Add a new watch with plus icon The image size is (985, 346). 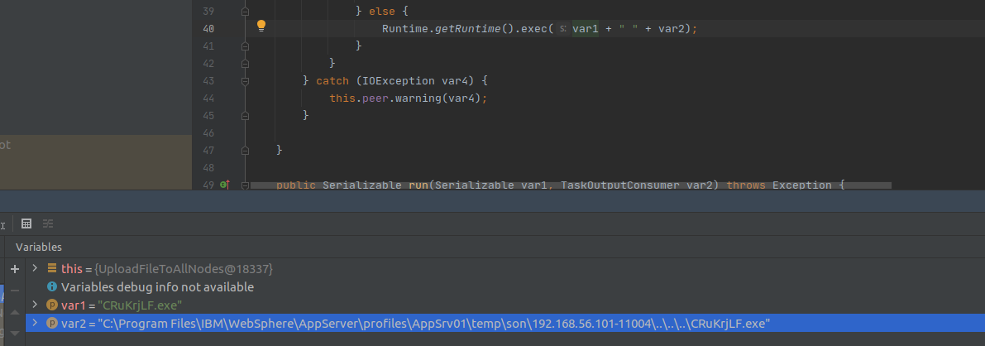[x=15, y=269]
